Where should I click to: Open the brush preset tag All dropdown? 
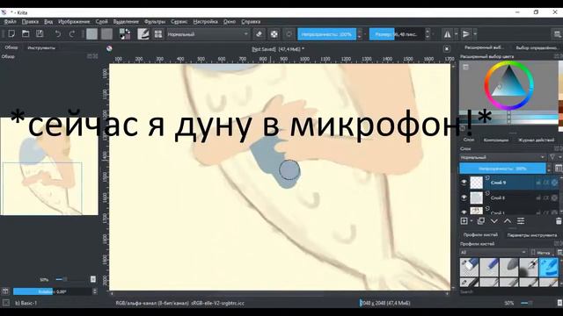[494, 252]
